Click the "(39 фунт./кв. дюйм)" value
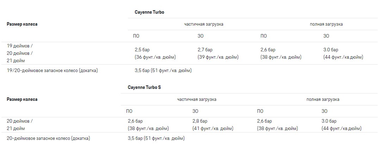The width and height of the screenshot is (383, 149). (x=218, y=57)
